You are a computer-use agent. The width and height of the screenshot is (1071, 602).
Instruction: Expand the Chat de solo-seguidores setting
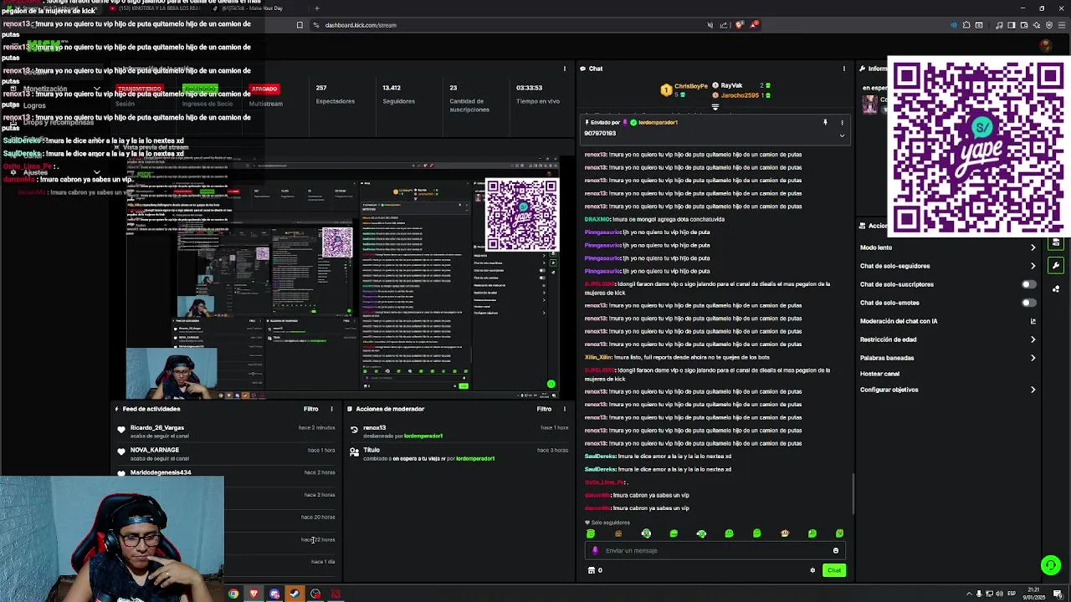[x=948, y=266]
